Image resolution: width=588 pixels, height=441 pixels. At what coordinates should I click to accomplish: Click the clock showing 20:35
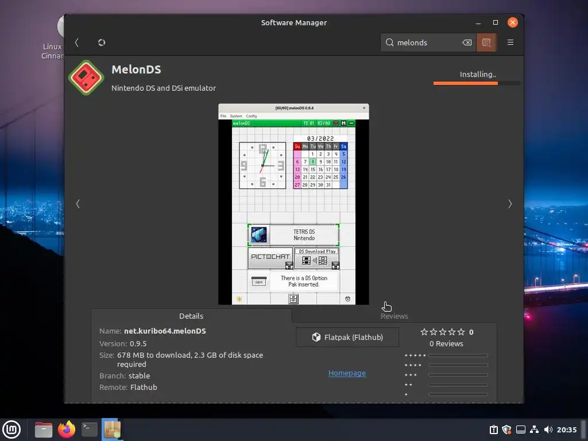567,430
